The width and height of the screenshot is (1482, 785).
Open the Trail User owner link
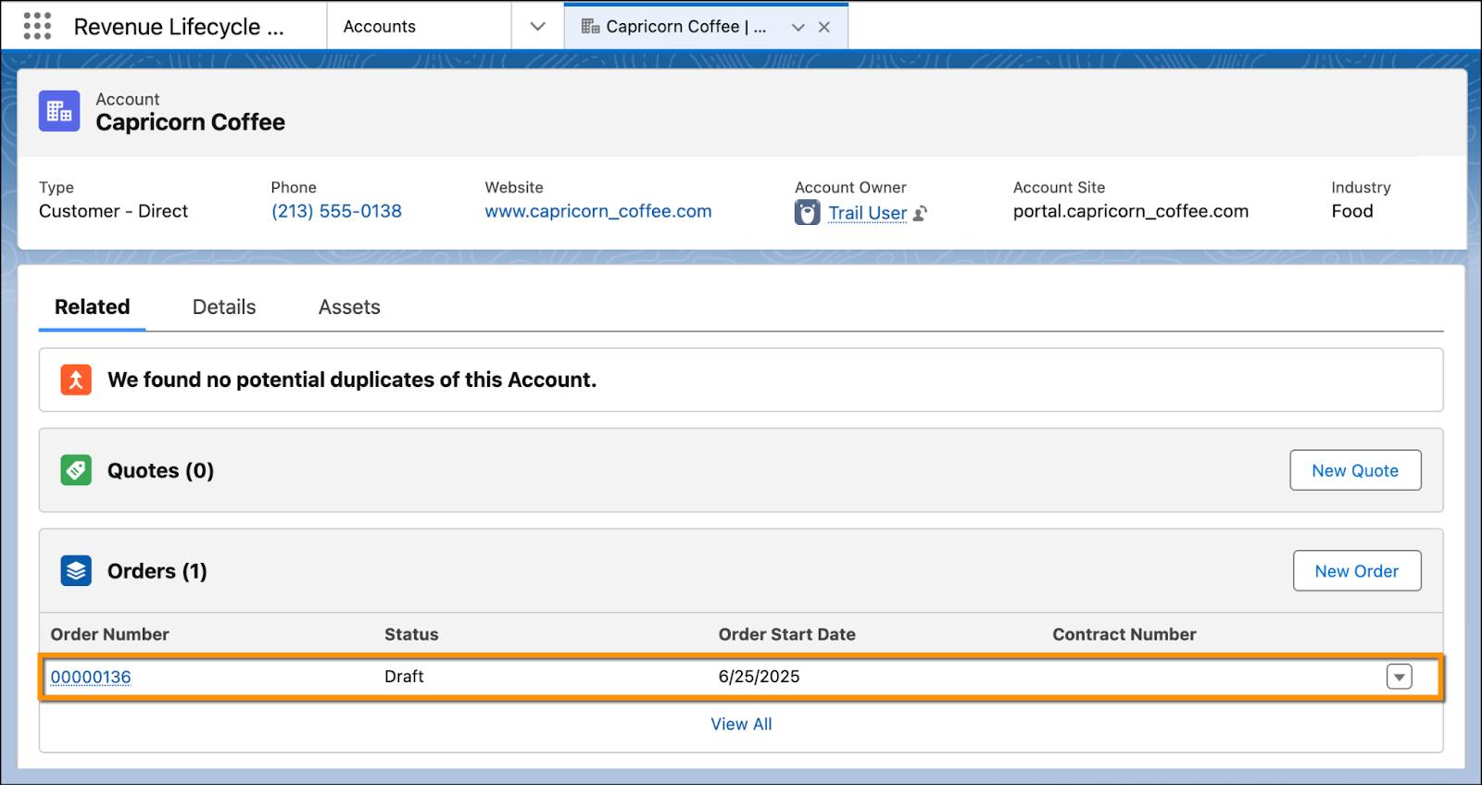coord(867,213)
